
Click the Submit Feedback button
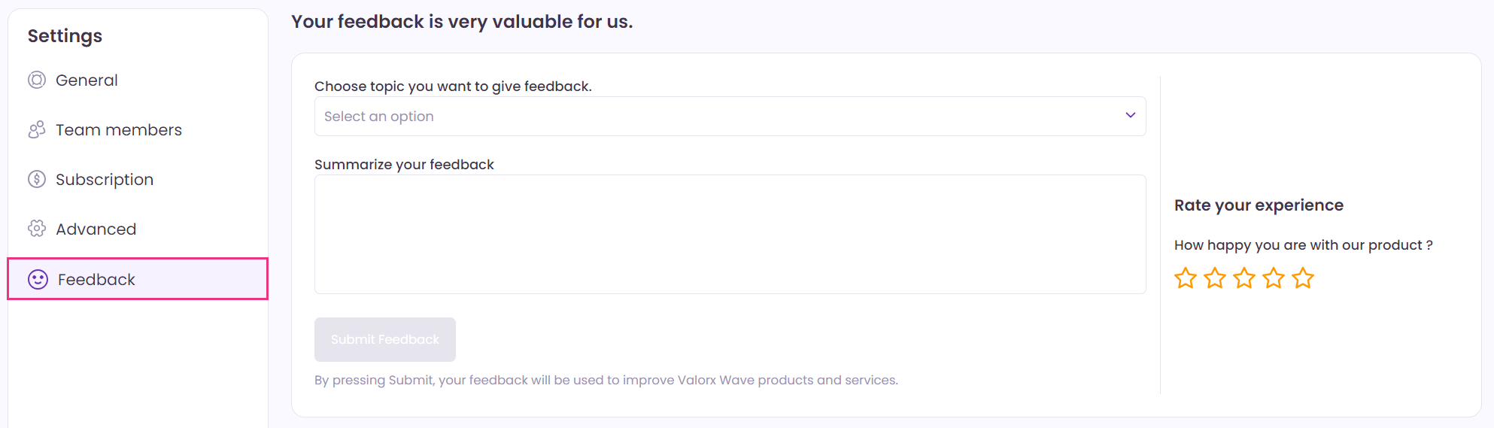click(x=385, y=339)
